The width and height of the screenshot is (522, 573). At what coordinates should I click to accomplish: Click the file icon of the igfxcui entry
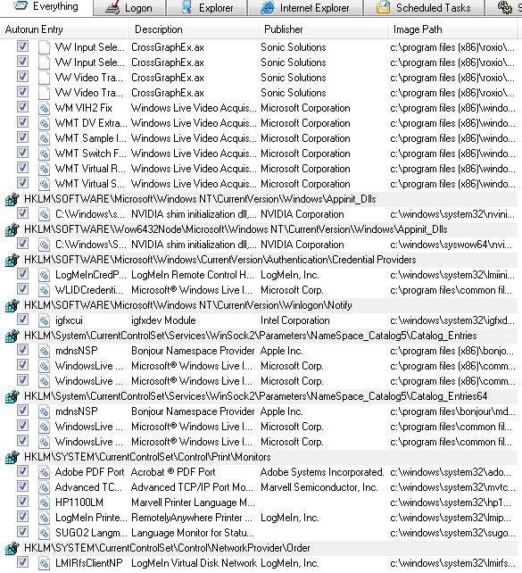click(x=45, y=320)
